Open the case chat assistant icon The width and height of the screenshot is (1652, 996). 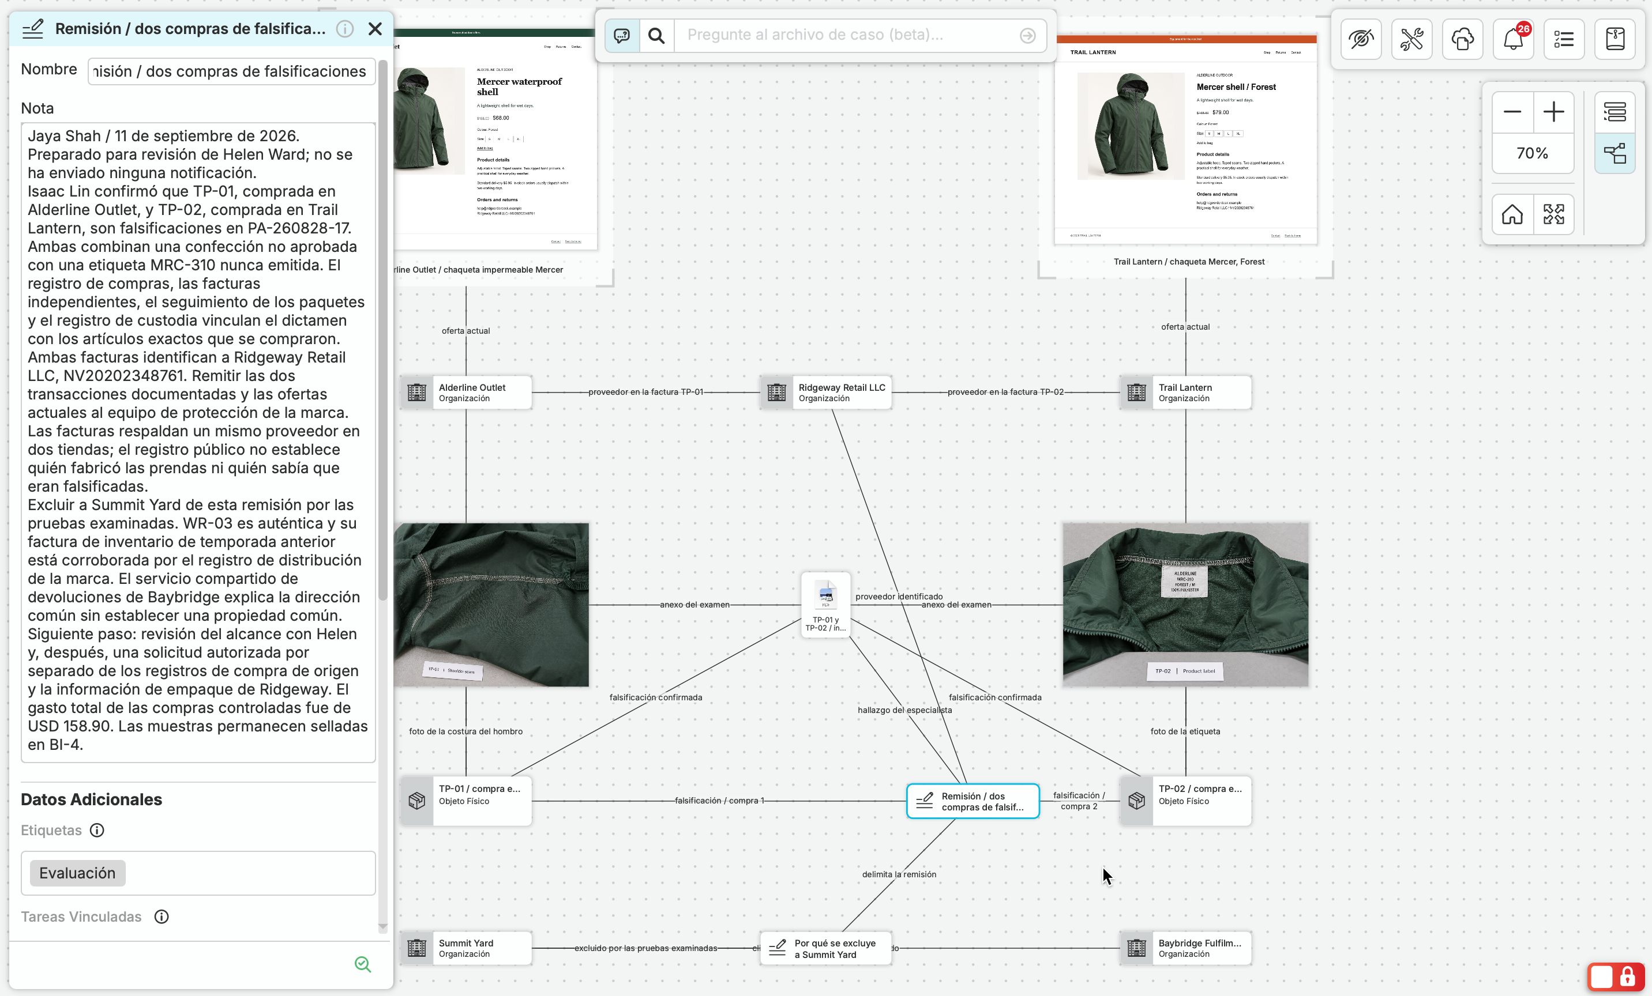(621, 36)
